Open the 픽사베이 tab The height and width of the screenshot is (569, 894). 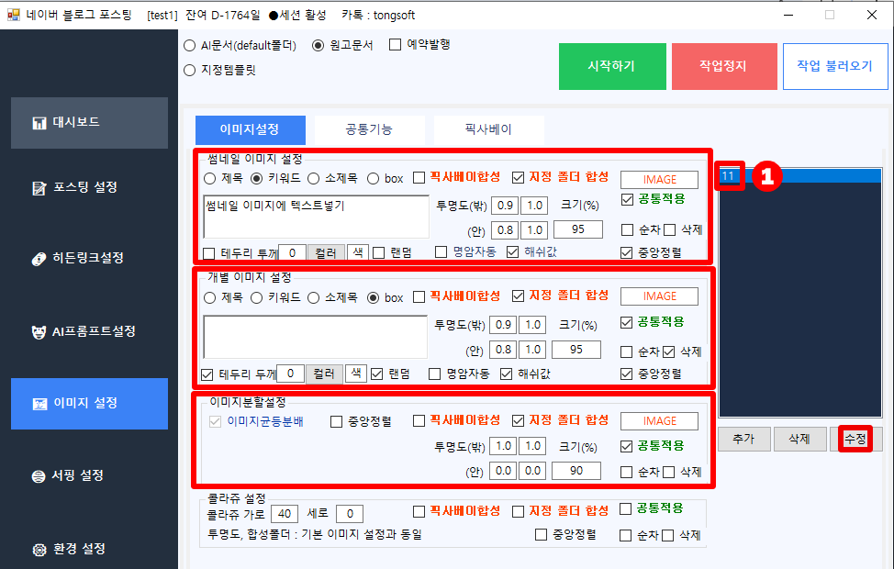tap(489, 129)
